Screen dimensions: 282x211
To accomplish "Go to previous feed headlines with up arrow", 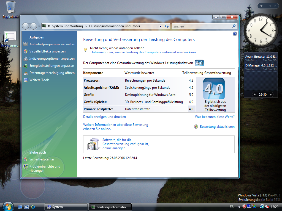I will (255, 95).
